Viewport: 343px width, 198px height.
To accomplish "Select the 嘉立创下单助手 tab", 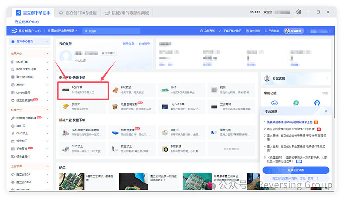I will [33, 13].
